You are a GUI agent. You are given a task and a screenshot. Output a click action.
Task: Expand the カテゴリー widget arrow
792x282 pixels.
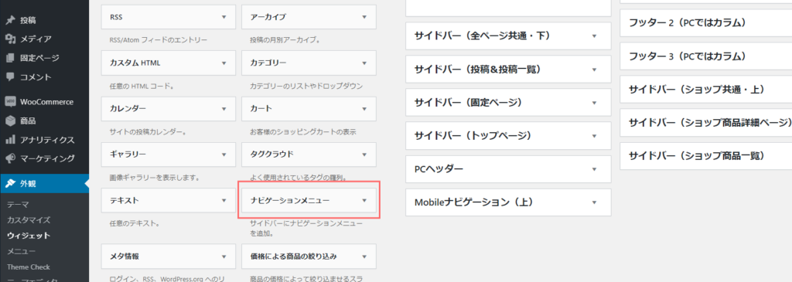pyautogui.click(x=364, y=63)
